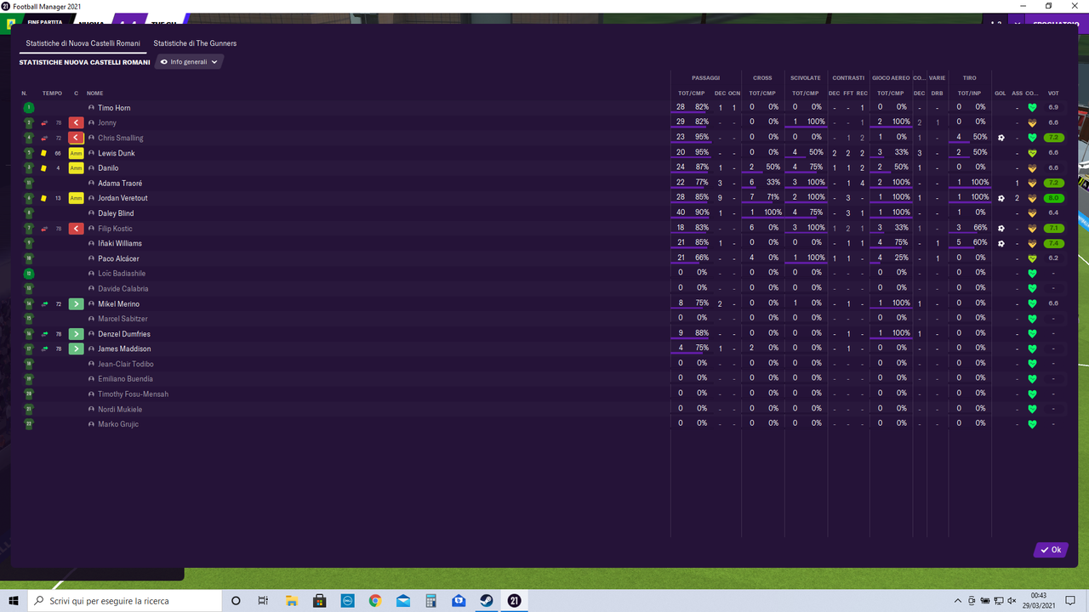The image size is (1089, 612).
Task: Open Timothy Fosu-Mensah's player name link
Action: tap(133, 394)
